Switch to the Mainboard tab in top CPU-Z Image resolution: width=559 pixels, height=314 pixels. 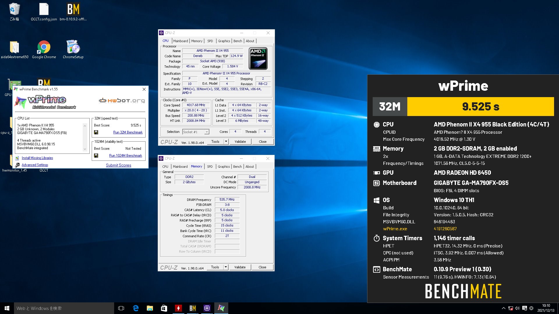181,41
